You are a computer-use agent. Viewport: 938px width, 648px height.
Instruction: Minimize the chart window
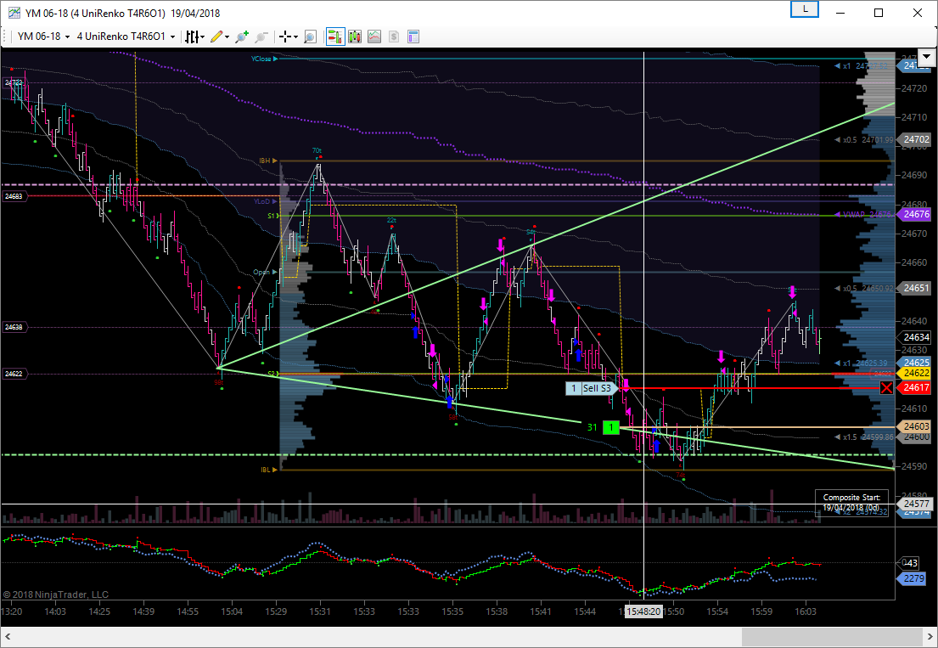840,13
